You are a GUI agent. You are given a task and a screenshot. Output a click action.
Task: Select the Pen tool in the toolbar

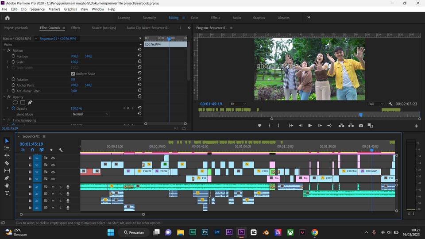7,178
